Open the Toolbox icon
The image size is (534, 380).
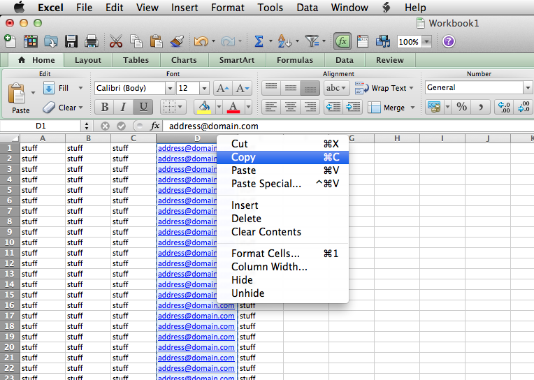point(362,41)
